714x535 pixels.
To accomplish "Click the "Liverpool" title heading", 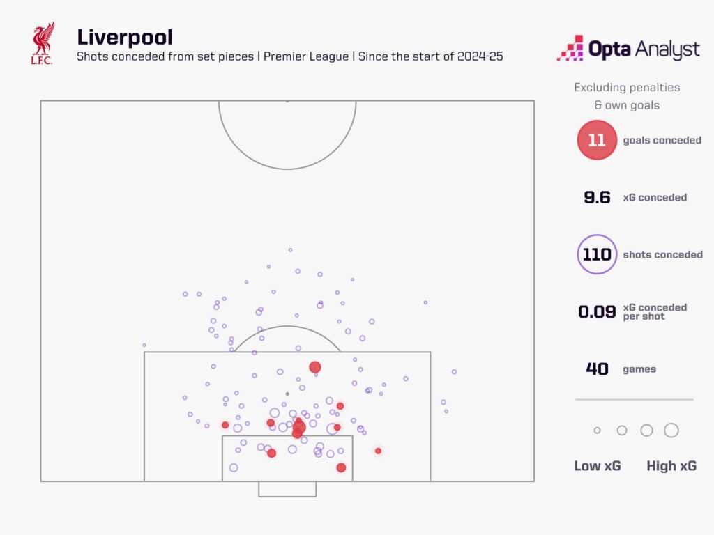I will (x=125, y=37).
